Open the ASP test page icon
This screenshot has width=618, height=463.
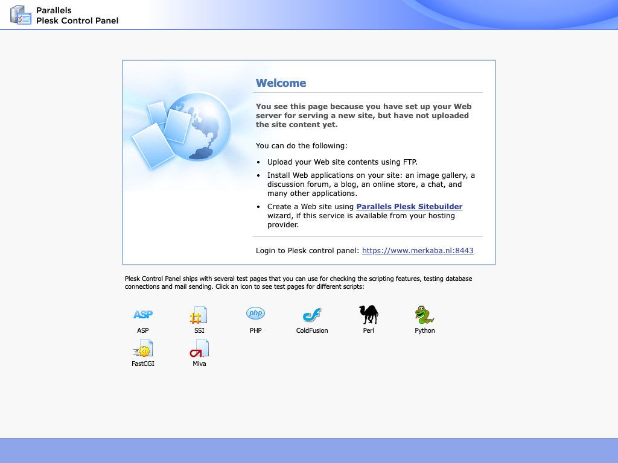(x=142, y=314)
